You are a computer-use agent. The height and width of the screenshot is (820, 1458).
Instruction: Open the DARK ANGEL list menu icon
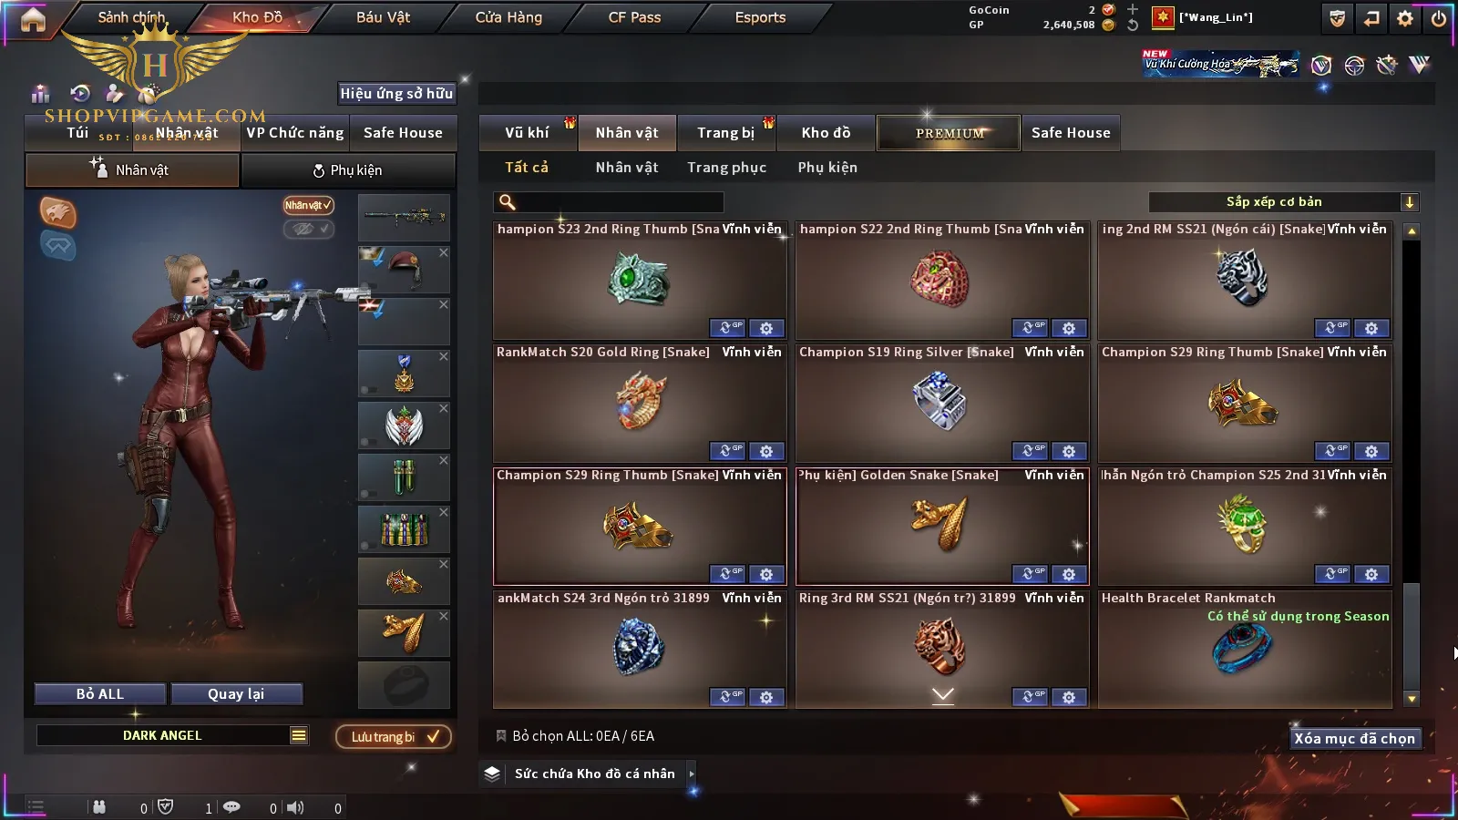pyautogui.click(x=299, y=735)
